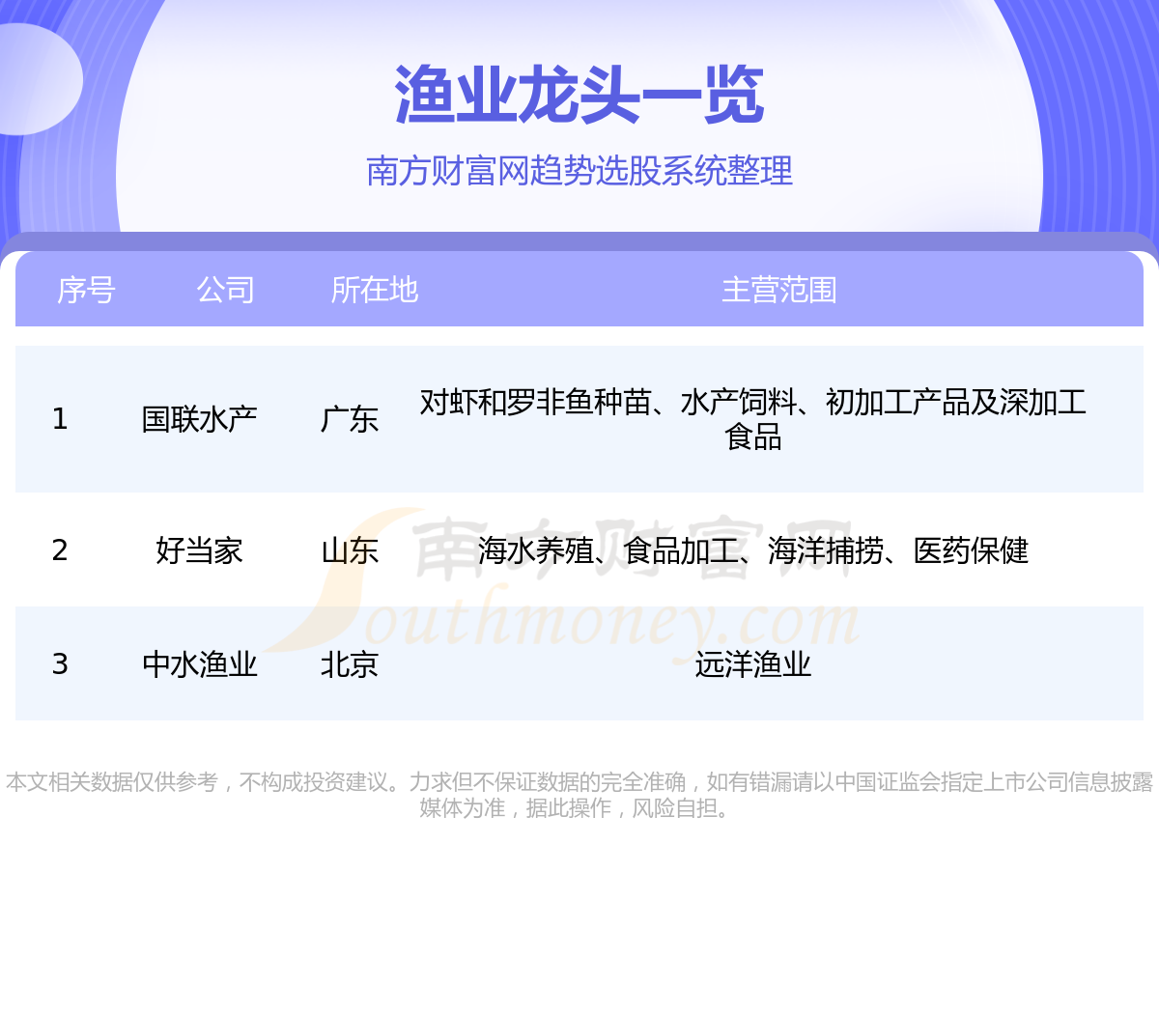Click the 序号 column header
1159x1014 pixels.
pyautogui.click(x=86, y=290)
